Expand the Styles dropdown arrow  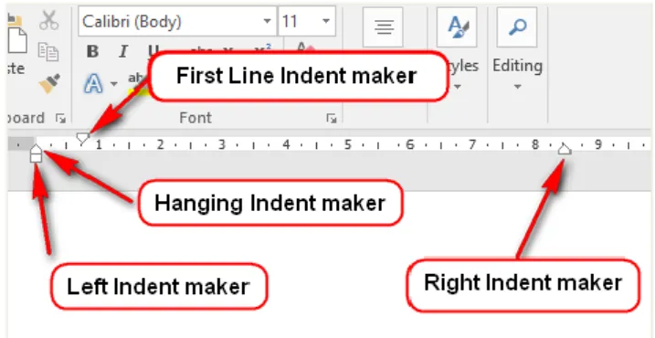point(457,87)
